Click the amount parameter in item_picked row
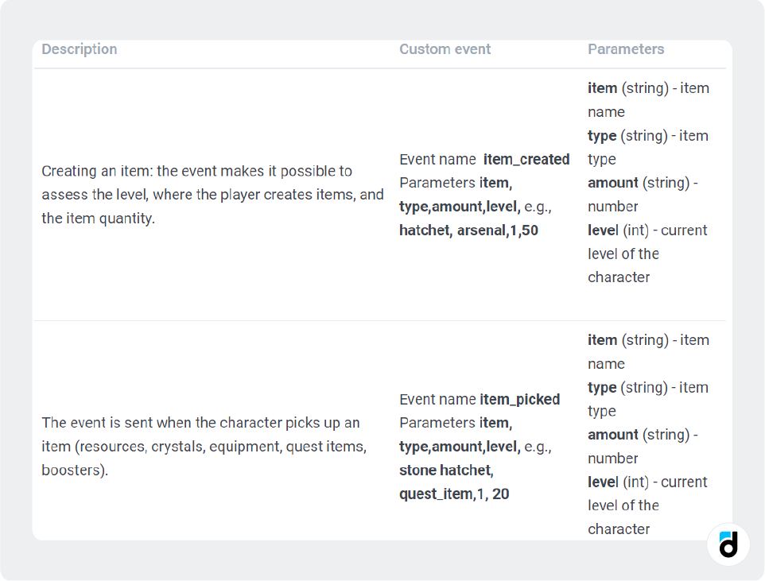This screenshot has height=581, width=765. click(x=613, y=435)
